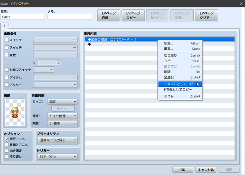
Task: Choose テスト from the context menu
Action: click(x=180, y=96)
